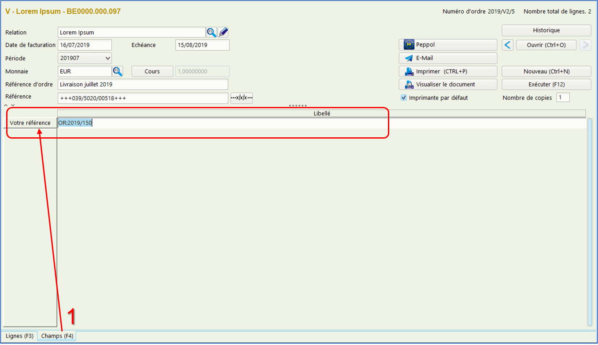
Task: Click the Référence field with +++039/5020/00518+++
Action: point(143,98)
